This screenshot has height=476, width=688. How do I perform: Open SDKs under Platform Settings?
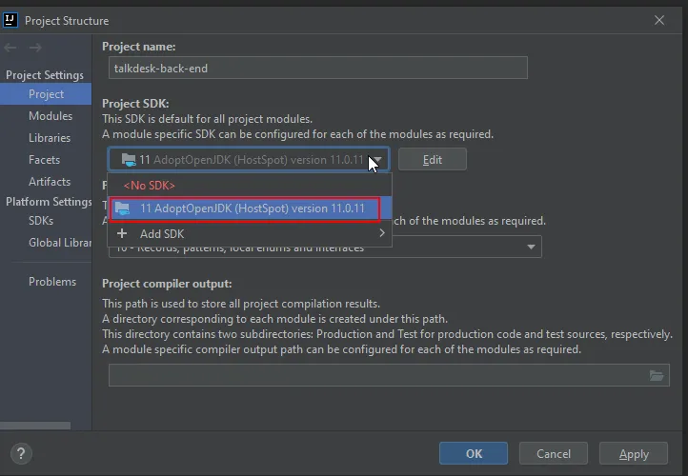click(41, 221)
